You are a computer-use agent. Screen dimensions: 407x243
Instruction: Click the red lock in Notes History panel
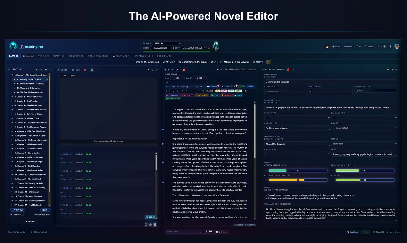(x=85, y=70)
